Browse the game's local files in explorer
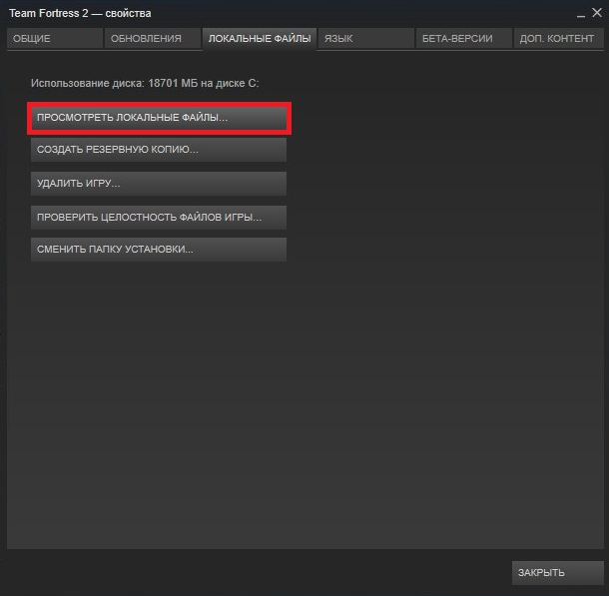Image resolution: width=609 pixels, height=596 pixels. coord(159,118)
